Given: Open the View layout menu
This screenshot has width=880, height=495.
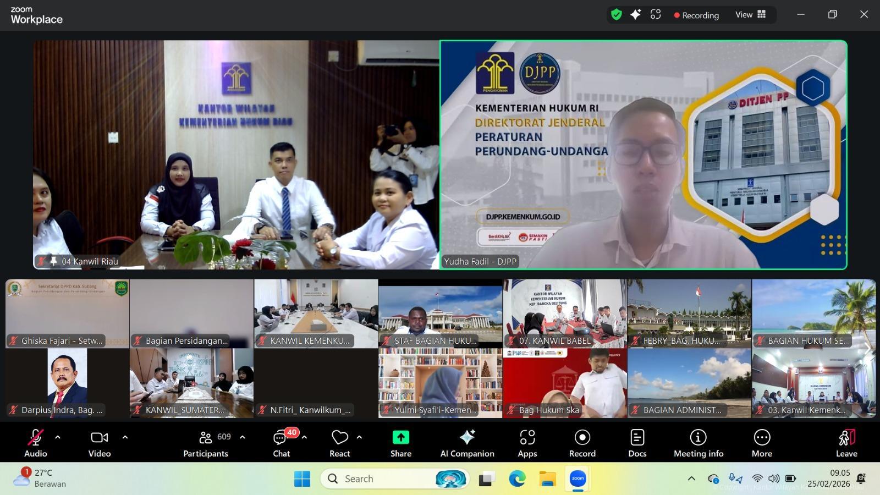Looking at the screenshot, I should tap(750, 15).
